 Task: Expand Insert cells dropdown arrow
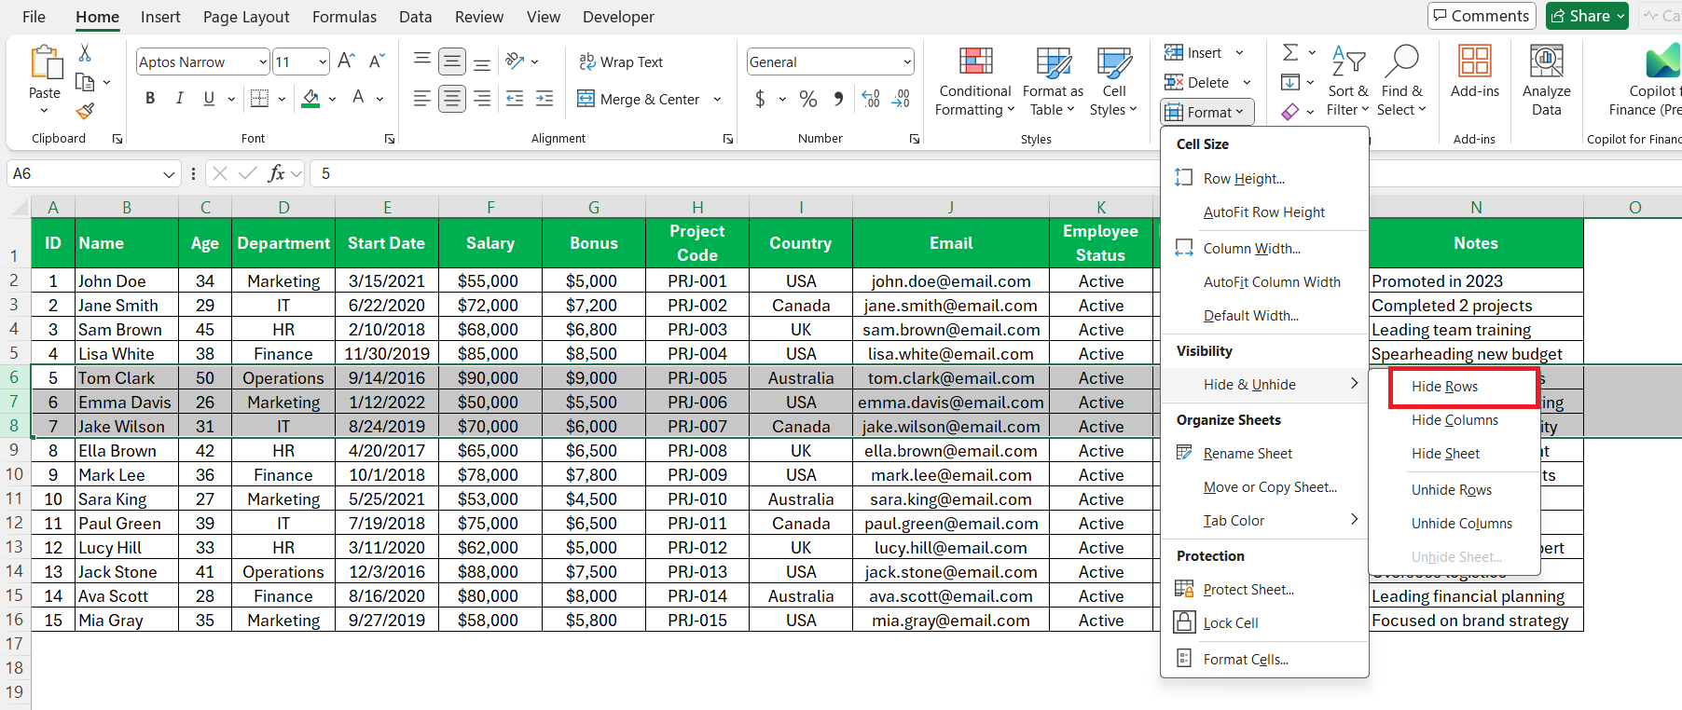[1239, 53]
